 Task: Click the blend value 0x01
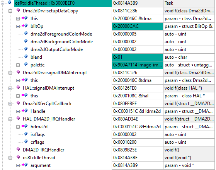138,57
